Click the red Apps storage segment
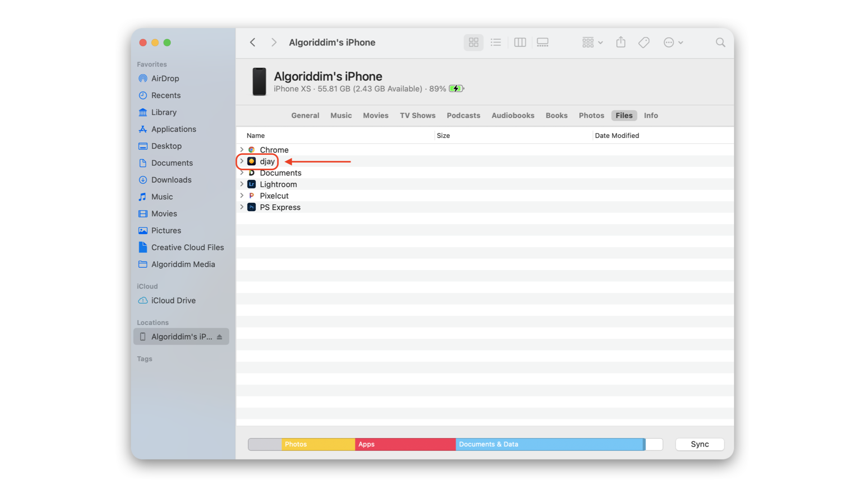The image size is (865, 487). 405,444
